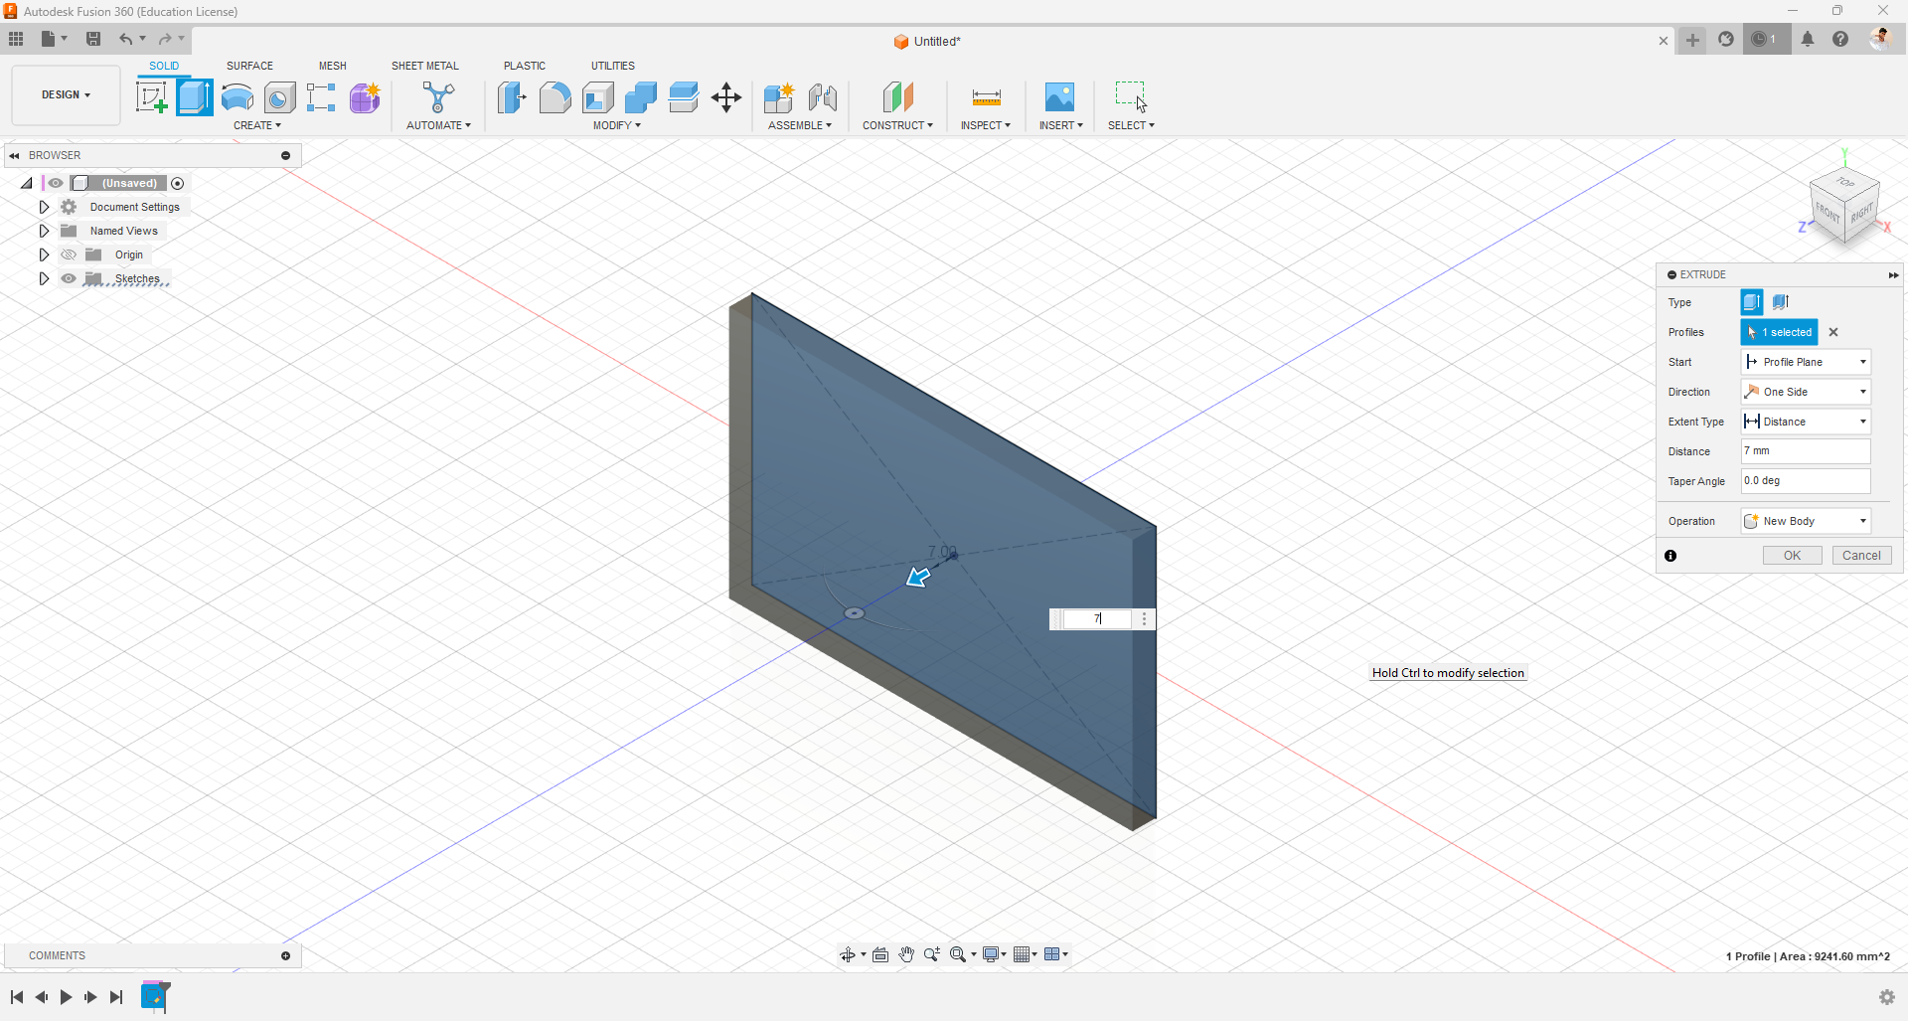
Task: Select the Joint tool
Action: pos(823,97)
